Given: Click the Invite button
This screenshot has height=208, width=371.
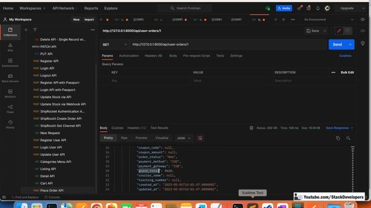Looking at the screenshot, I should click(284, 8).
